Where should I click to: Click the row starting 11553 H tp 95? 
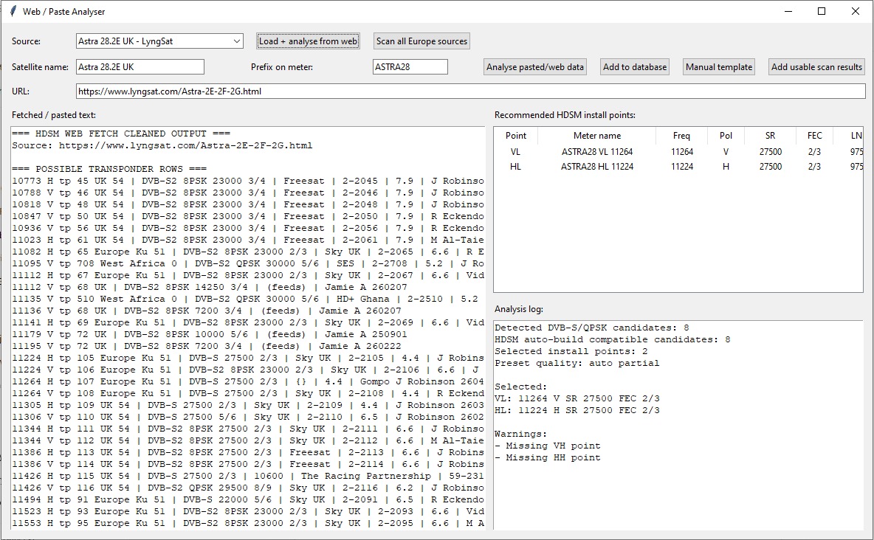click(x=248, y=523)
